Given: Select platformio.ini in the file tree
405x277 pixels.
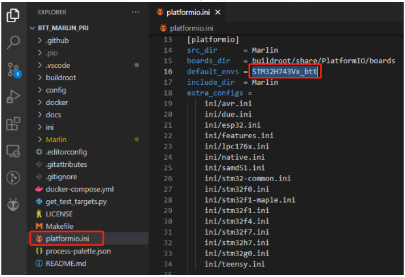Looking at the screenshot, I should click(x=68, y=239).
